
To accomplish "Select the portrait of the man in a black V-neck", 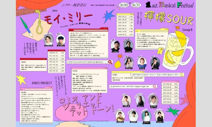I will pyautogui.click(x=115, y=46).
